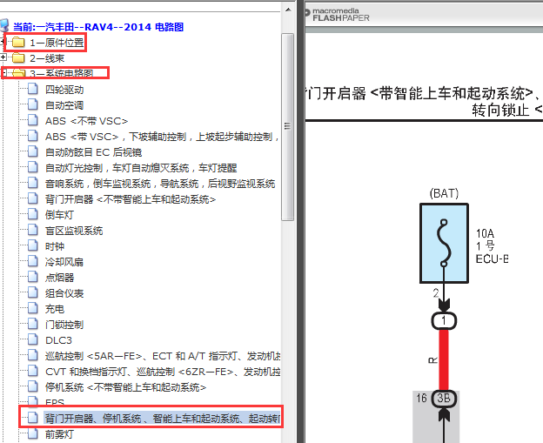
Task: Click the page icon beside 点烟器
Action: point(33,277)
